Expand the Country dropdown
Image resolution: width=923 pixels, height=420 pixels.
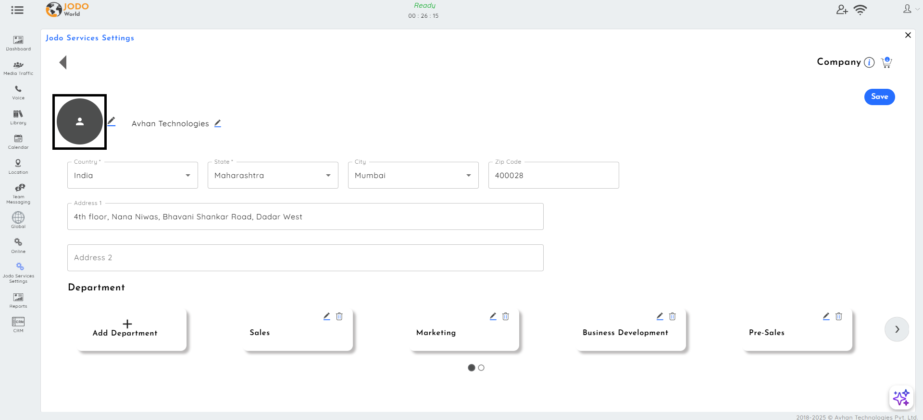pos(133,175)
